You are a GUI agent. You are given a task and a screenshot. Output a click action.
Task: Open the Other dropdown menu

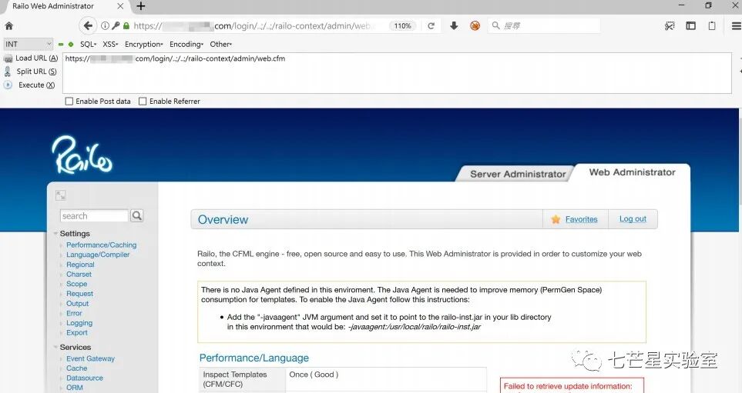pyautogui.click(x=221, y=45)
